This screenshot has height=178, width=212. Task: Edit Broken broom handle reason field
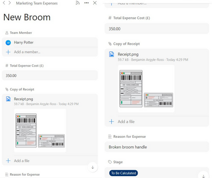157,147
